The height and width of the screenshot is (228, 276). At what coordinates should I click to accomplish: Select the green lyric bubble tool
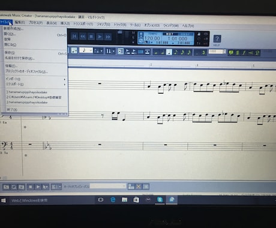231,53
